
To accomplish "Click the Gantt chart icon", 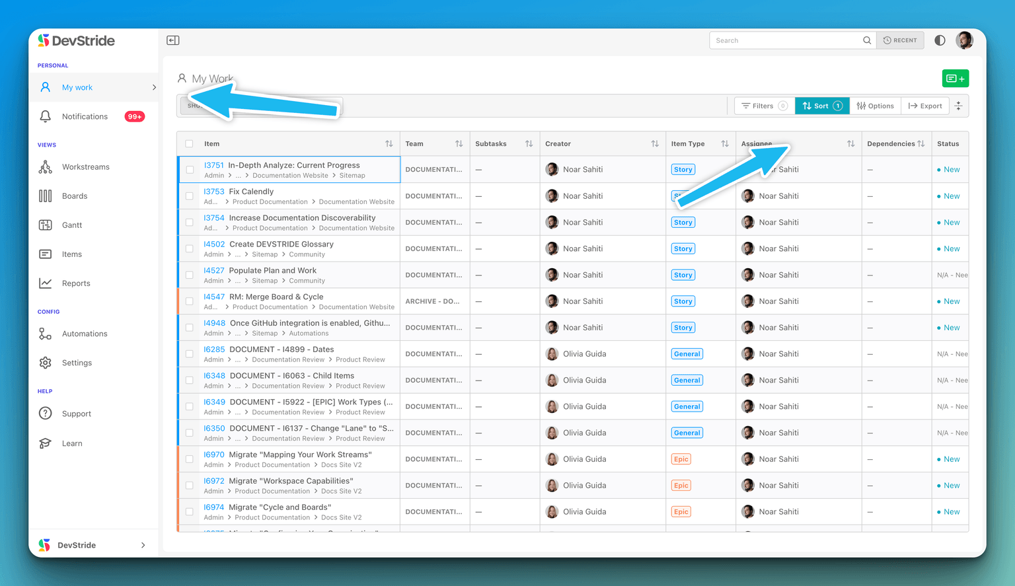I will pyautogui.click(x=45, y=225).
